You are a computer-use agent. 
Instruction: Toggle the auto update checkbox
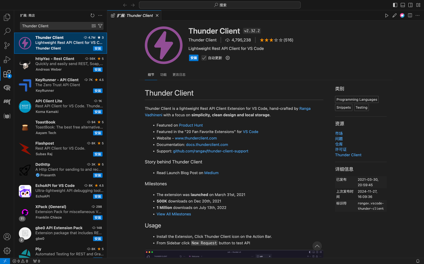click(204, 58)
